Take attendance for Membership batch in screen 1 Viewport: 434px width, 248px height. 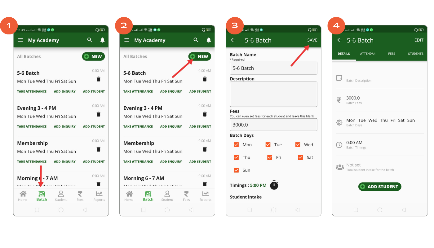(x=32, y=162)
